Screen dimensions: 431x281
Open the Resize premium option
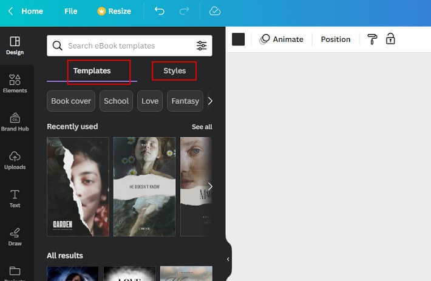[114, 12]
